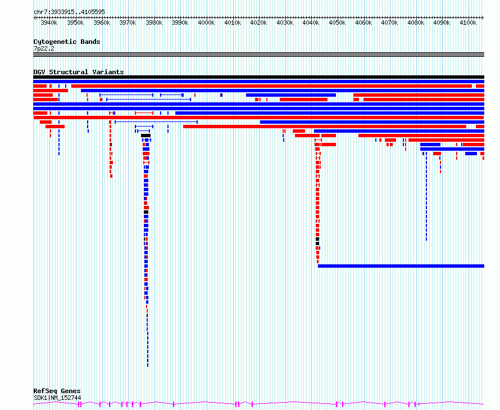Viewport: 500px width, 410px height.
Task: Click the 7p22.2 band label
Action: (44, 48)
